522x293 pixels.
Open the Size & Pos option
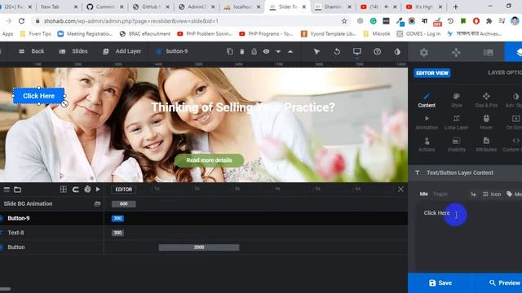[x=486, y=100]
